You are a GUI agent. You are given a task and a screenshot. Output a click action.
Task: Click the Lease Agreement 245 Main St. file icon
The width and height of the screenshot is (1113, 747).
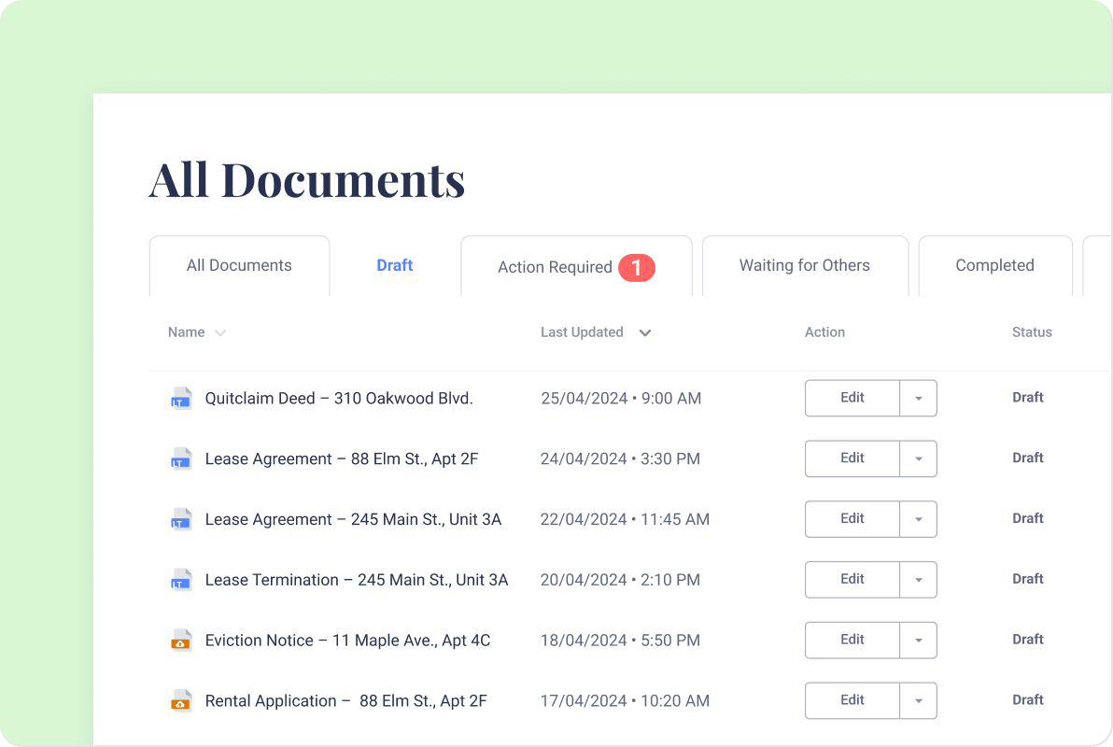pos(181,519)
